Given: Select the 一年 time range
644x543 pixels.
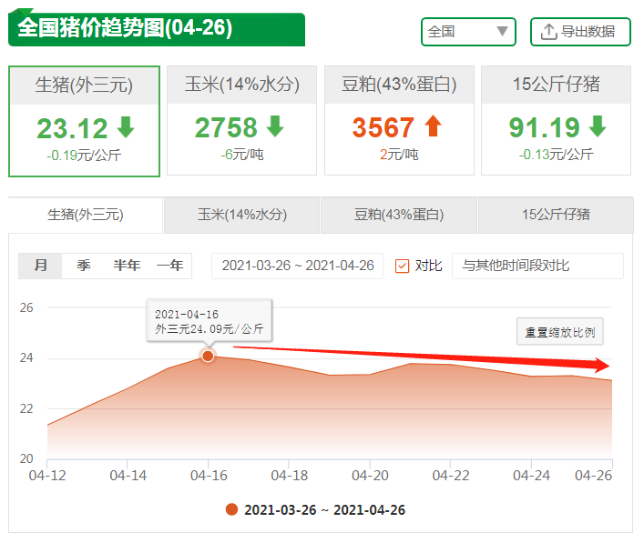Looking at the screenshot, I should point(169,266).
